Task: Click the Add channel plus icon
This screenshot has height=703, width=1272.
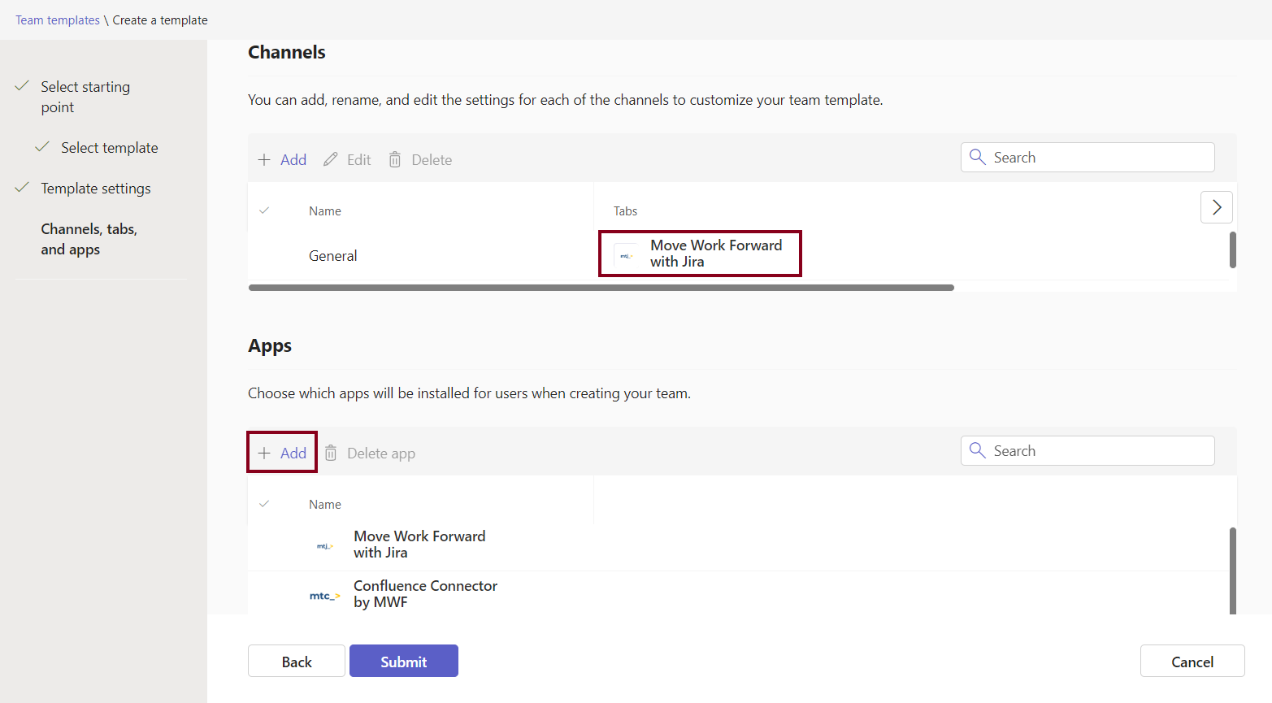Action: tap(264, 160)
